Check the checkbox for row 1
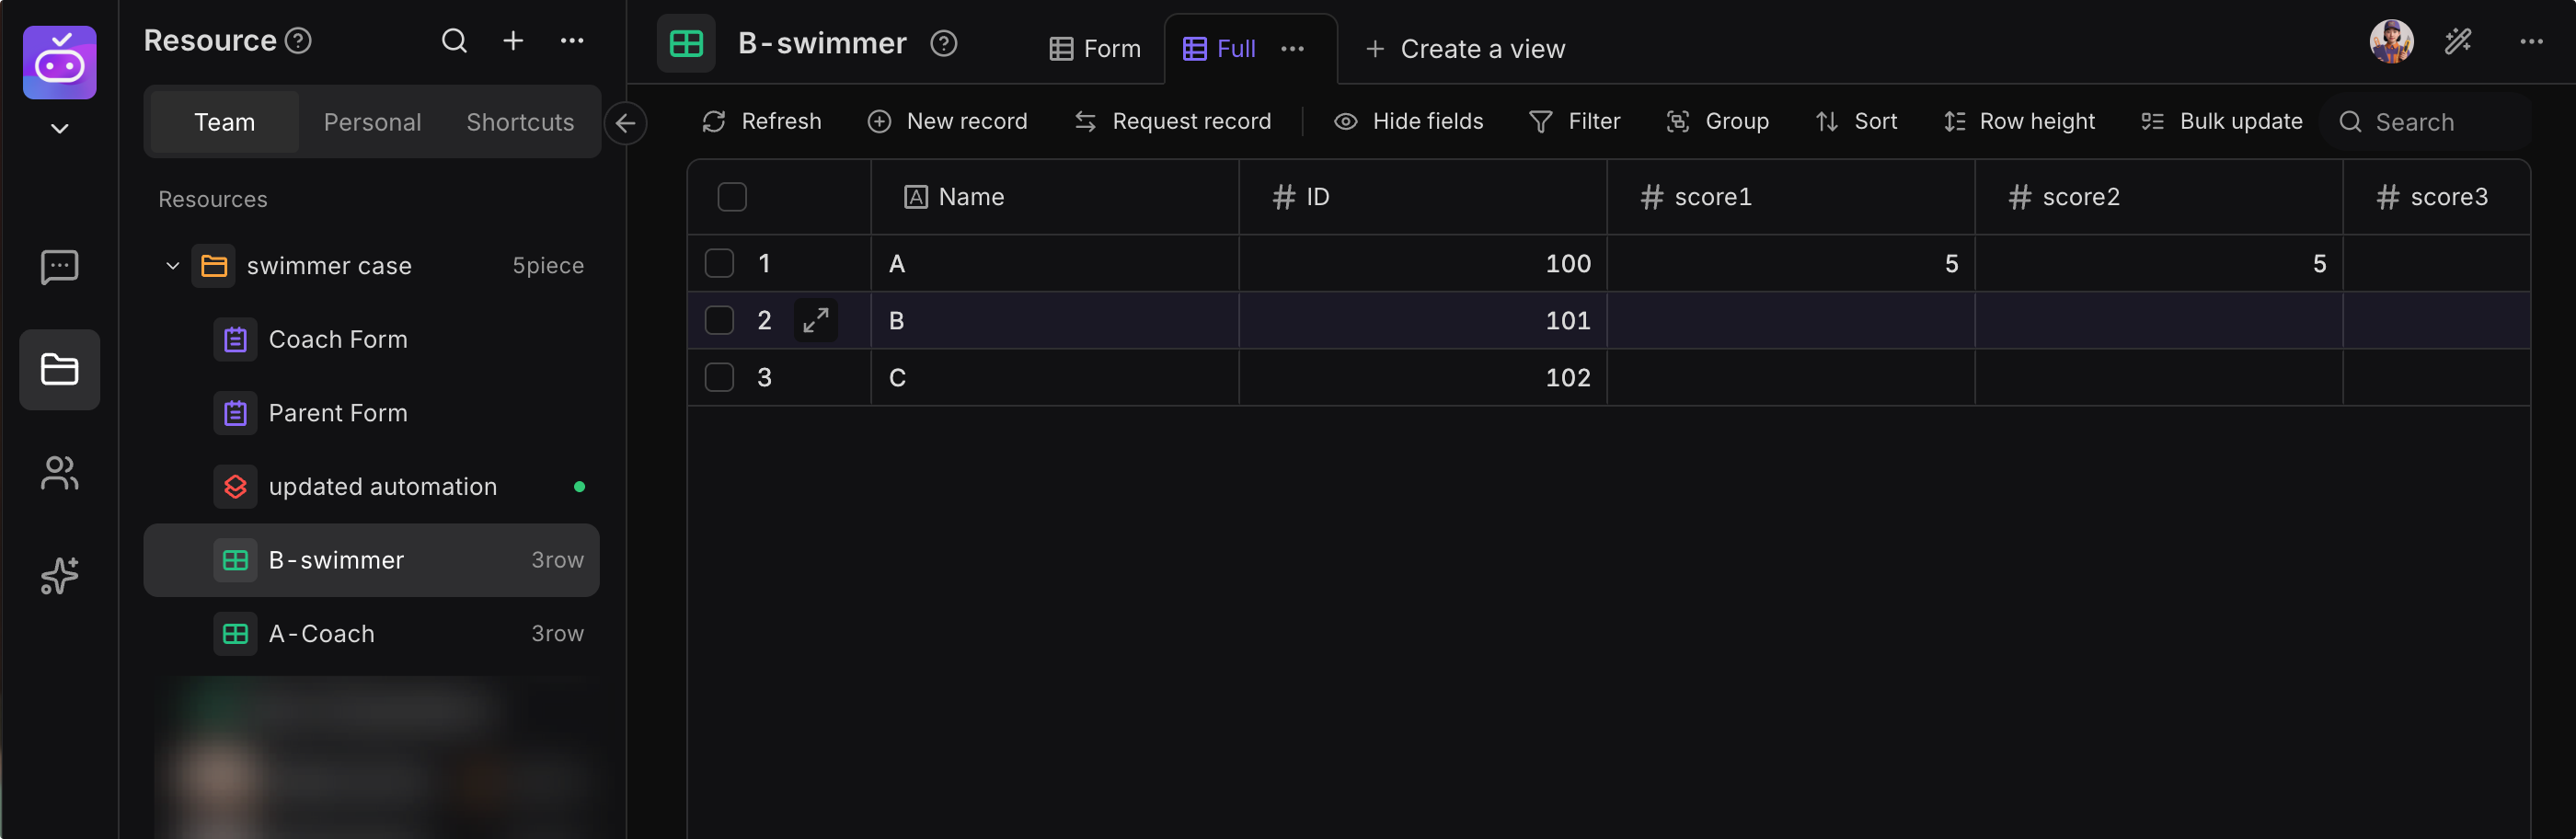Viewport: 2576px width, 839px height. 719,263
